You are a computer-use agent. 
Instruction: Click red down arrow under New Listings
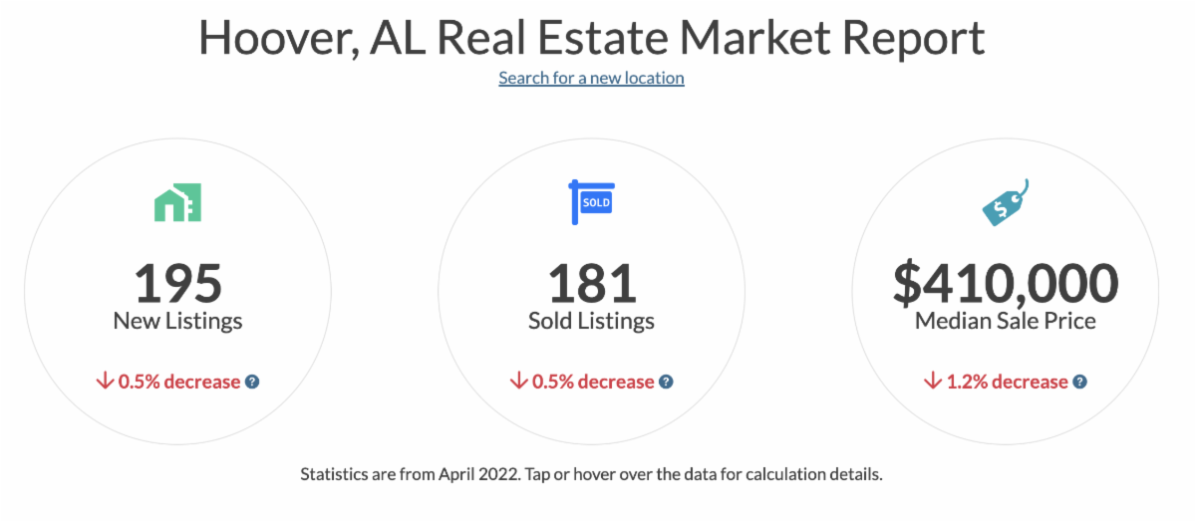[105, 382]
